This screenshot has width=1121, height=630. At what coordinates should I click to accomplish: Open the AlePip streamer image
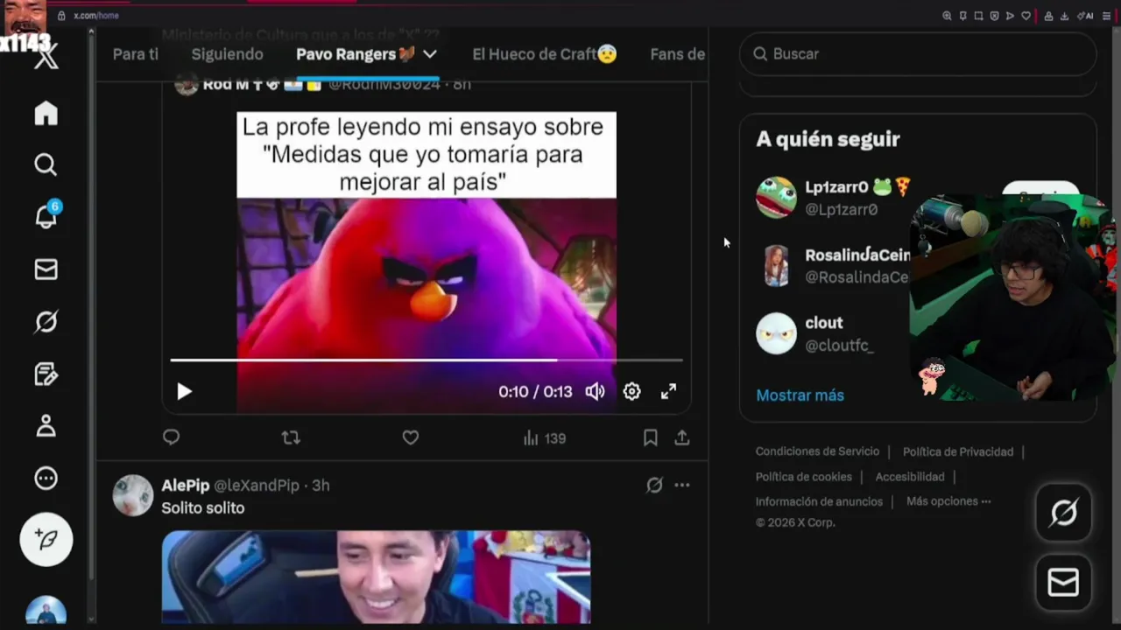(376, 577)
